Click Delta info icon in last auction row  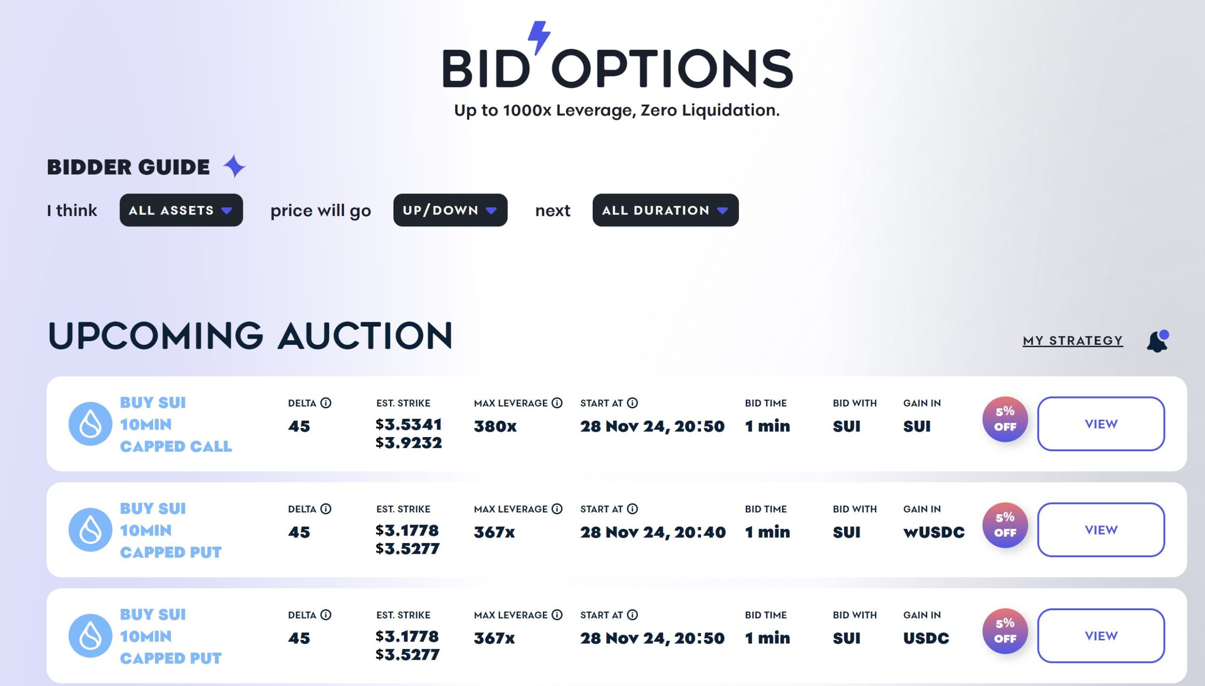tap(326, 615)
